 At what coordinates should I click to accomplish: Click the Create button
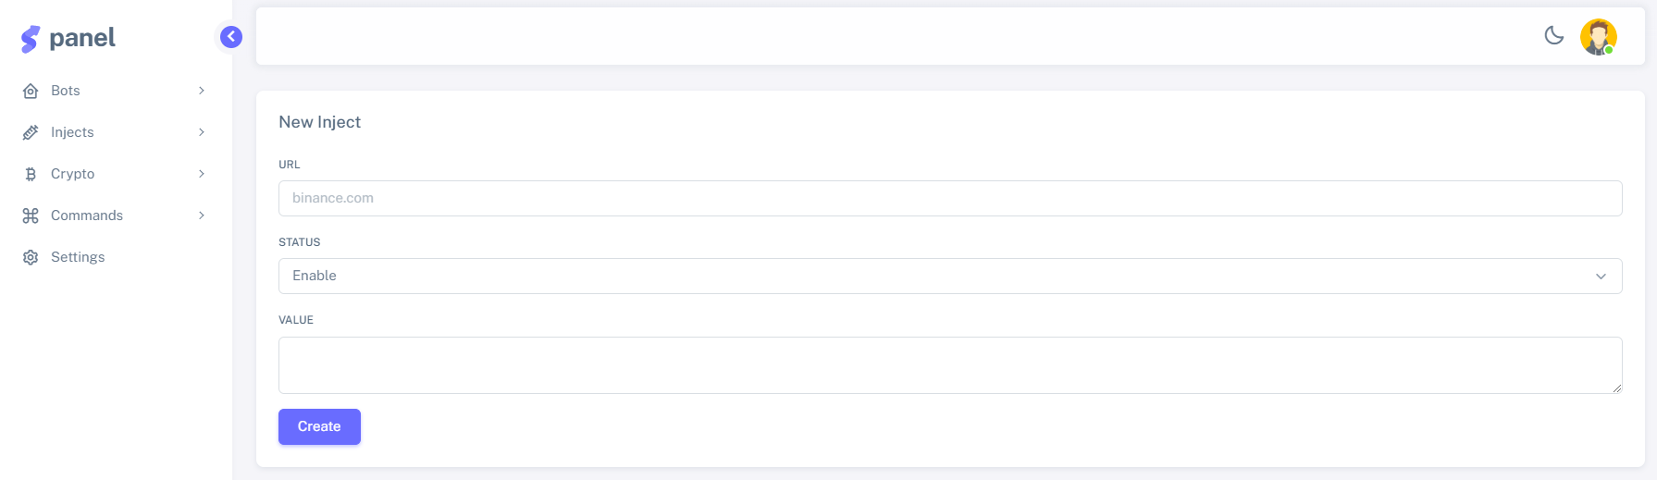tap(319, 426)
